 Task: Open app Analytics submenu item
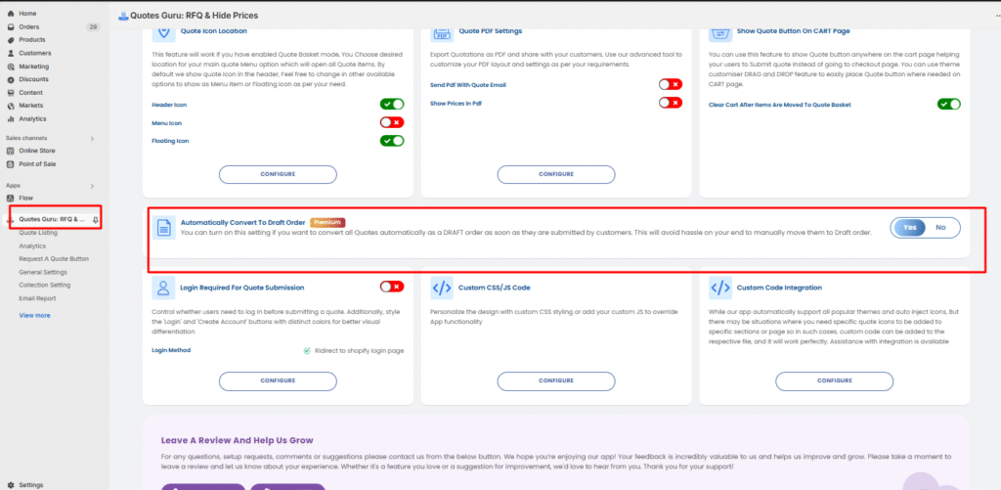tap(32, 245)
